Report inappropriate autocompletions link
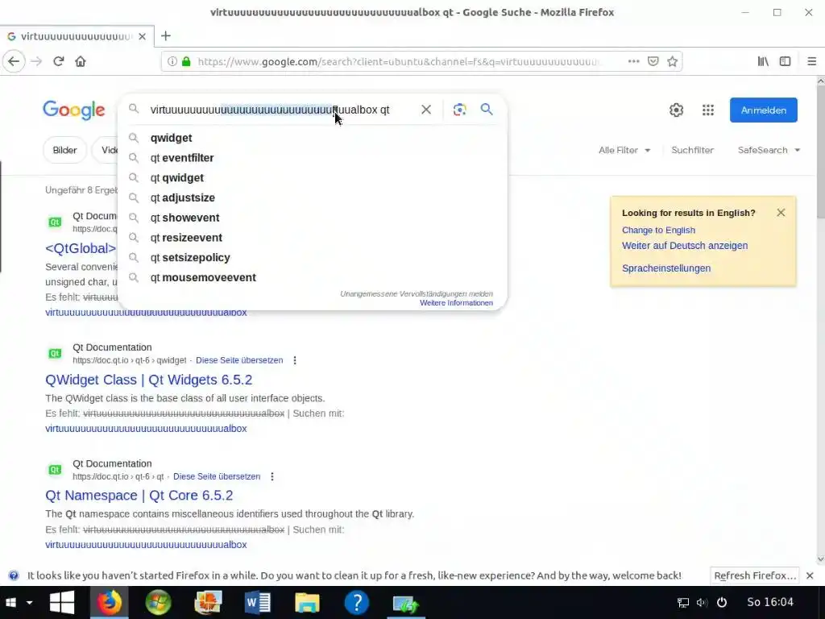Viewport: 825px width, 619px height. coord(417,293)
